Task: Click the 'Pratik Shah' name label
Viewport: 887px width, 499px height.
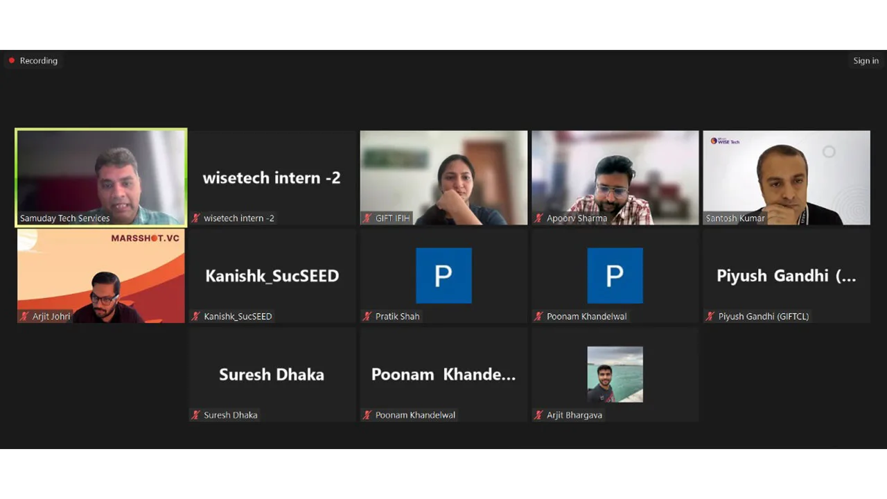Action: [x=398, y=317]
